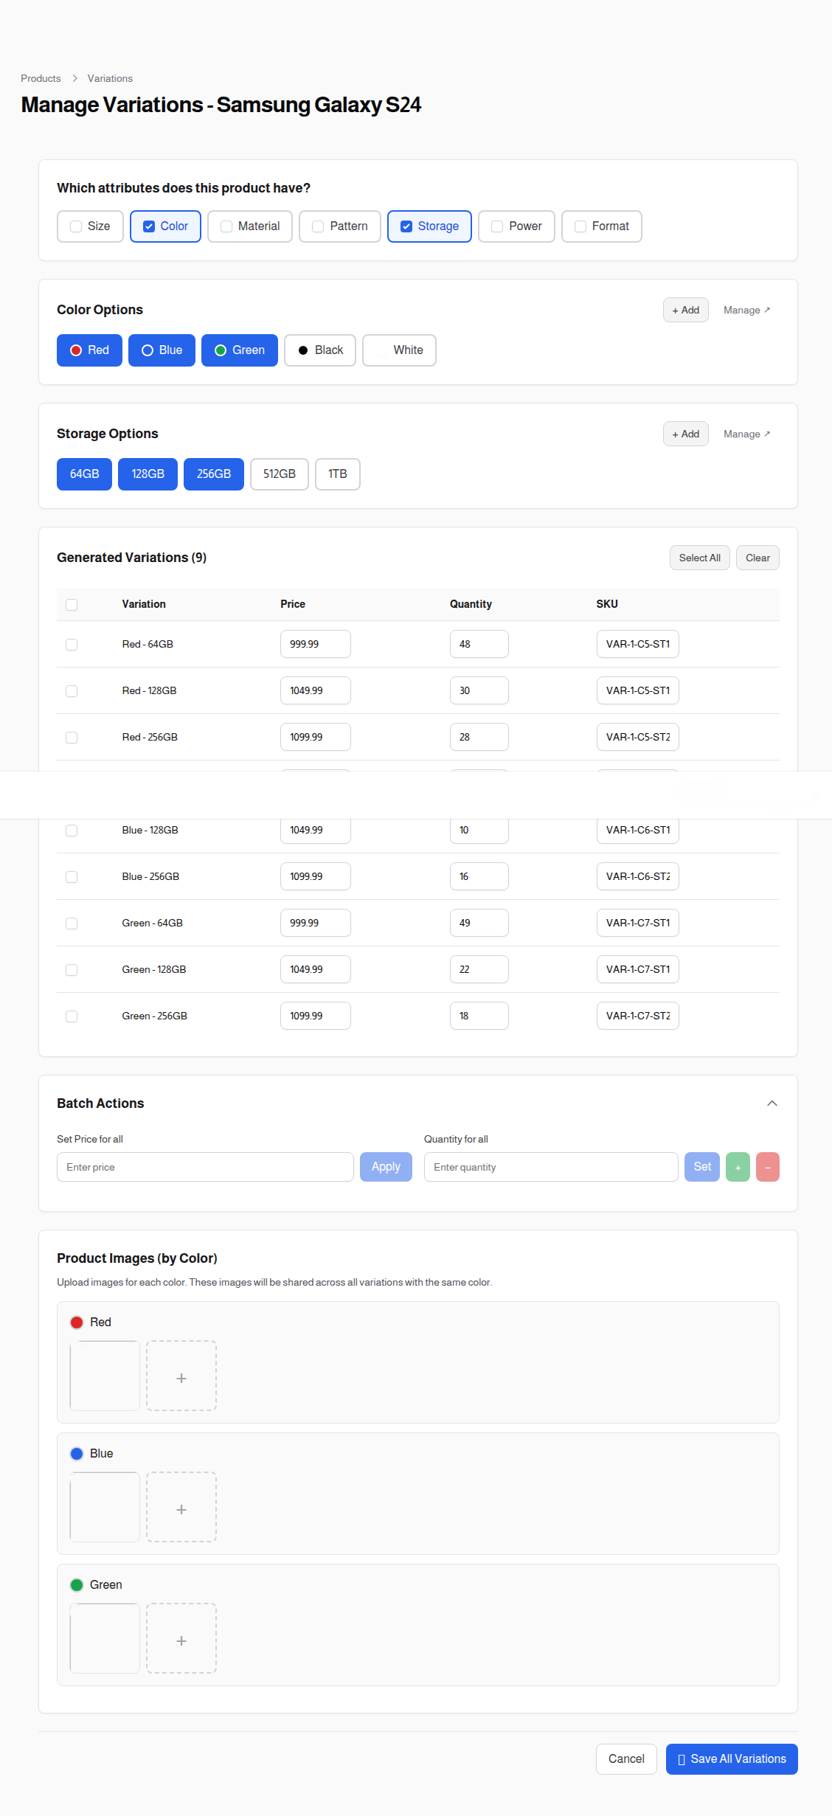The image size is (832, 1816).
Task: Edit the Red - 128GB quantity field
Action: [x=479, y=690]
